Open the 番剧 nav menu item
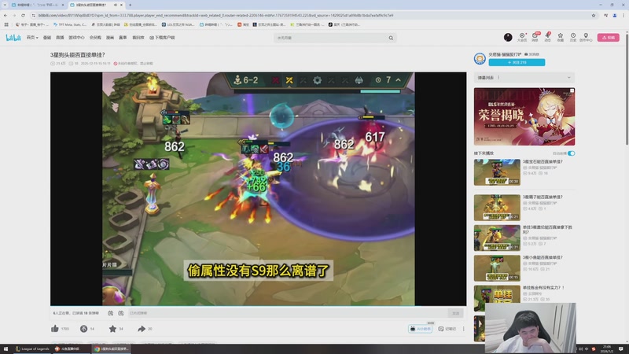629x354 pixels. click(x=47, y=38)
